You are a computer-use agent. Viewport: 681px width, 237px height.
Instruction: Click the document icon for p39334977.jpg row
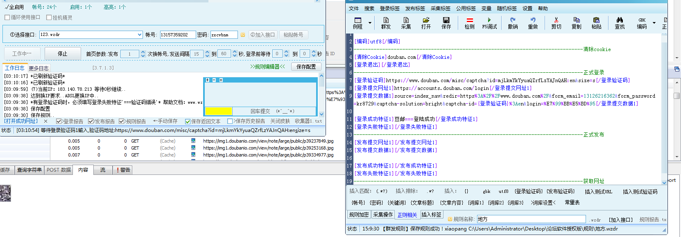pos(193,155)
